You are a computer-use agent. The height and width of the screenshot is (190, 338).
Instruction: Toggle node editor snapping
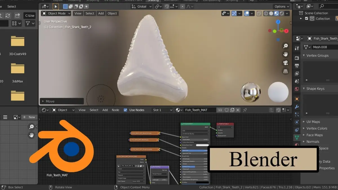tap(278, 110)
